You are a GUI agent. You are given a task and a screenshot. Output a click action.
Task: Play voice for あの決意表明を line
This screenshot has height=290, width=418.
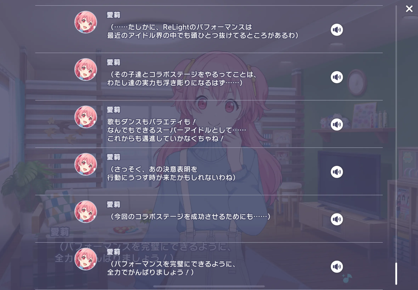[337, 172]
